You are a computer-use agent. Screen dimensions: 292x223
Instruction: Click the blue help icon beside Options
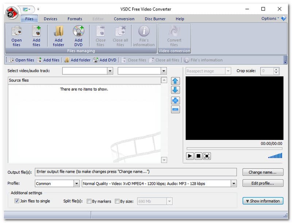[284, 18]
